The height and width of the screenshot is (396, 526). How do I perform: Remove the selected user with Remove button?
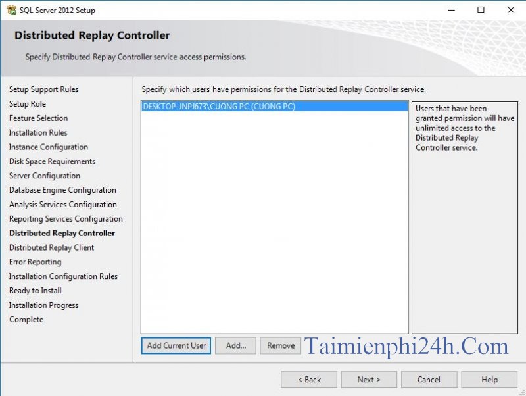click(x=281, y=345)
